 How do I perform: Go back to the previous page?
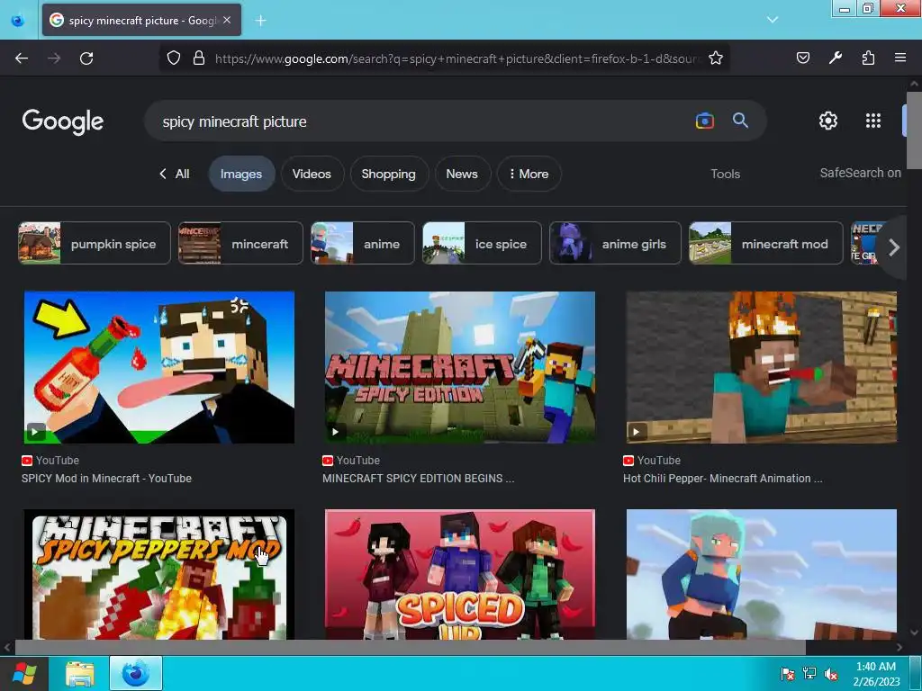click(x=22, y=58)
